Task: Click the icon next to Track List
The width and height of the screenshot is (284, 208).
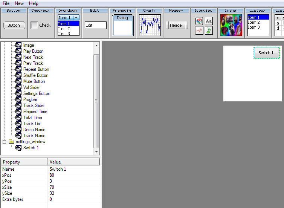Action: tap(18, 124)
